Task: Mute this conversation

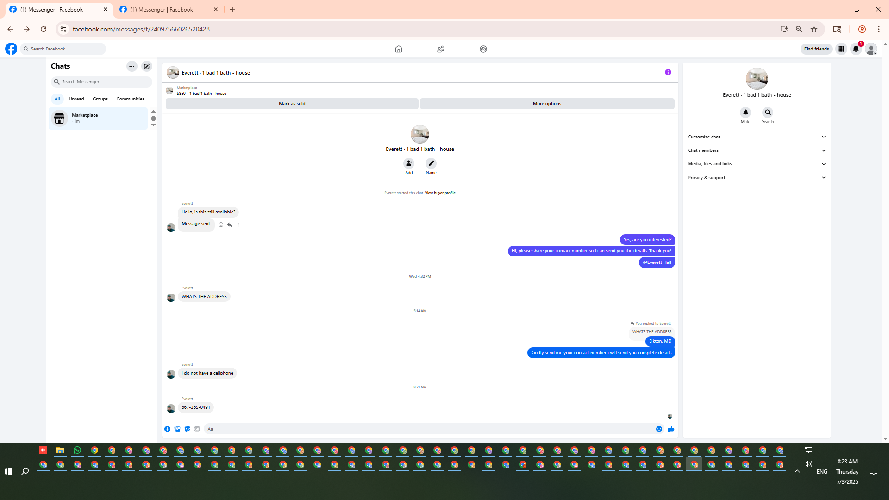Action: click(745, 112)
